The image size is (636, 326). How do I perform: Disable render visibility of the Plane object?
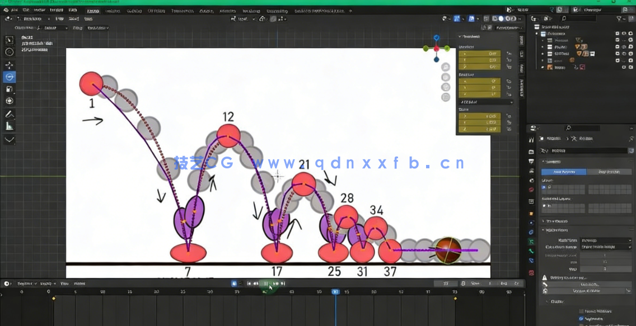(x=631, y=47)
